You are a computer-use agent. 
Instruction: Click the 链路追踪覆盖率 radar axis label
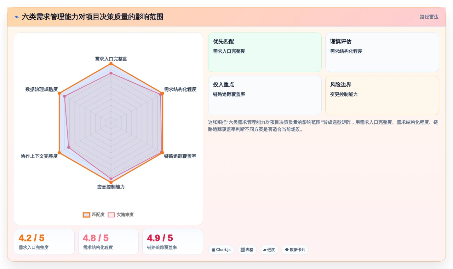coord(180,156)
